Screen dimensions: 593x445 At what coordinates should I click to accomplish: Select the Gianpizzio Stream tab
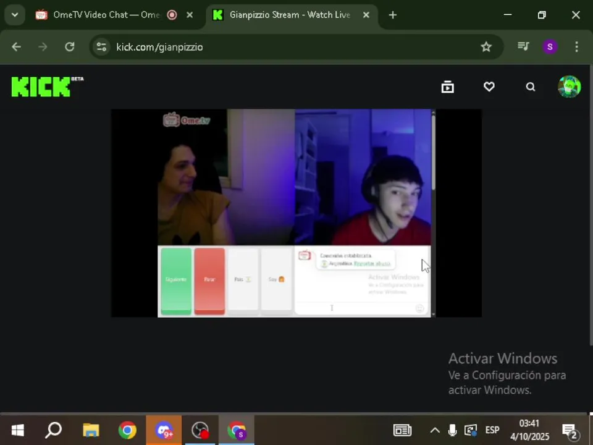coord(290,15)
